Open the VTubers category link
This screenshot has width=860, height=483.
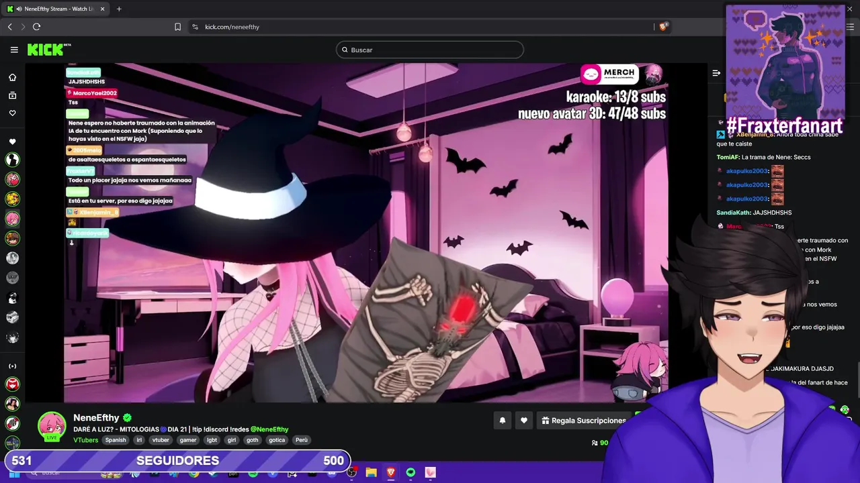pos(86,440)
